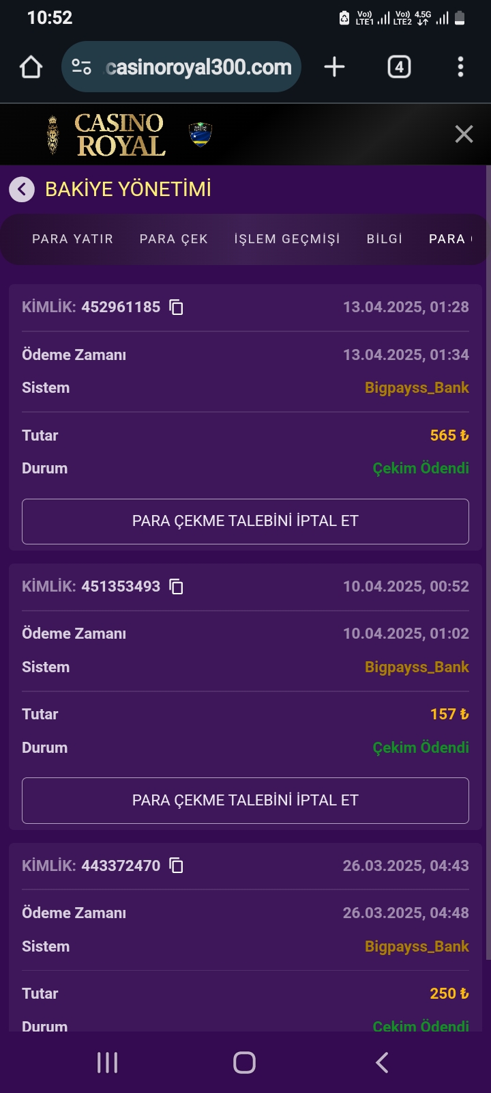Go back from Bakiye Yönetimi
The width and height of the screenshot is (491, 1093).
tap(22, 189)
